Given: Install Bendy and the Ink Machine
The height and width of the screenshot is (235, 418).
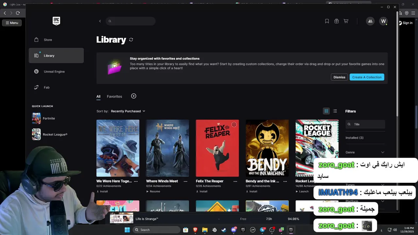Looking at the screenshot, I should click(251, 192).
